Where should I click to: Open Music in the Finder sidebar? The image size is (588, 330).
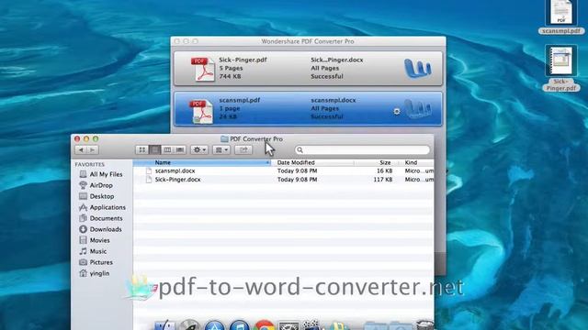coord(93,251)
